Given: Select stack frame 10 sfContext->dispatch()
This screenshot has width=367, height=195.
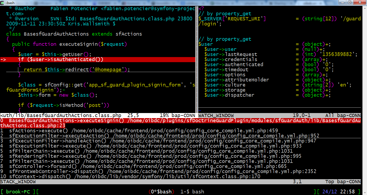Looking at the screenshot, I should pos(130,177).
